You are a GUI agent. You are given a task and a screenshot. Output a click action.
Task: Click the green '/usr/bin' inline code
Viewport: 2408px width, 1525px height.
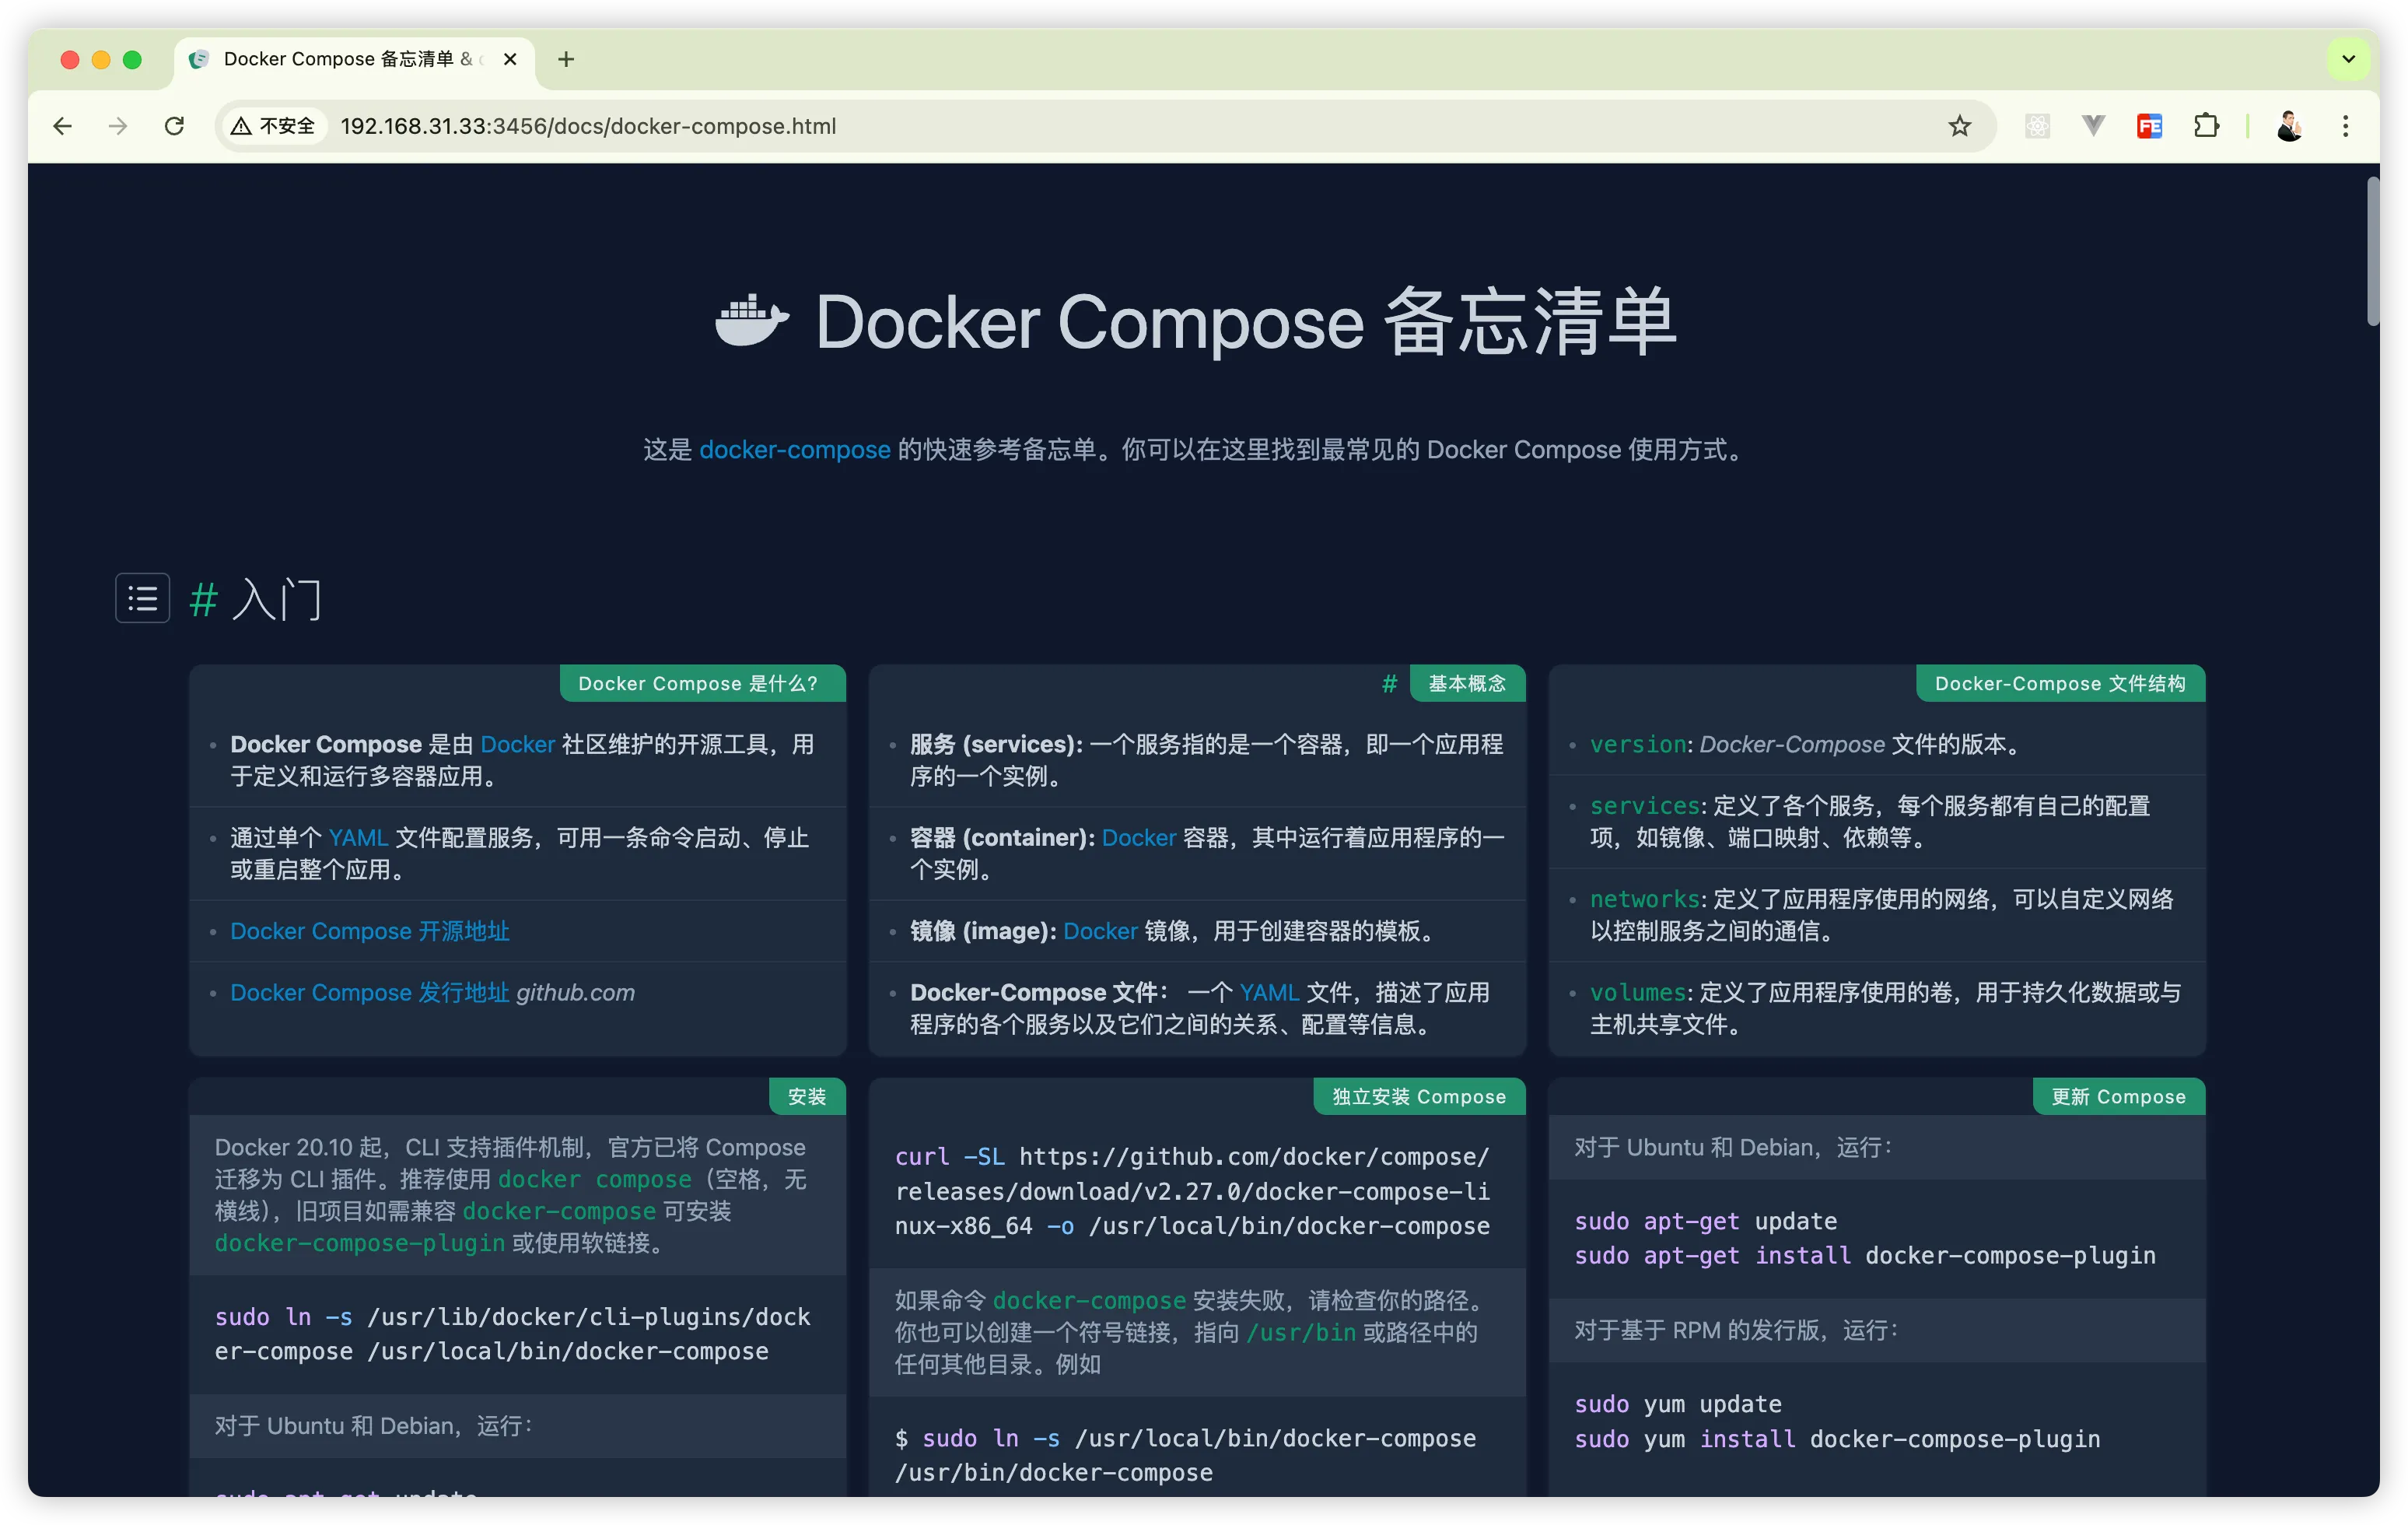coord(1301,1332)
